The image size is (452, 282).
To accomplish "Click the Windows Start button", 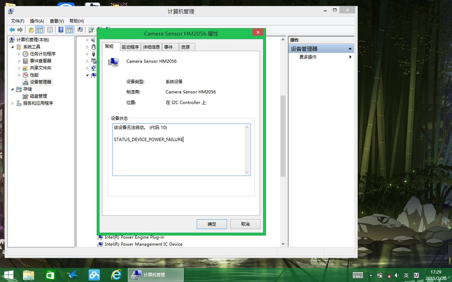I will (8, 275).
